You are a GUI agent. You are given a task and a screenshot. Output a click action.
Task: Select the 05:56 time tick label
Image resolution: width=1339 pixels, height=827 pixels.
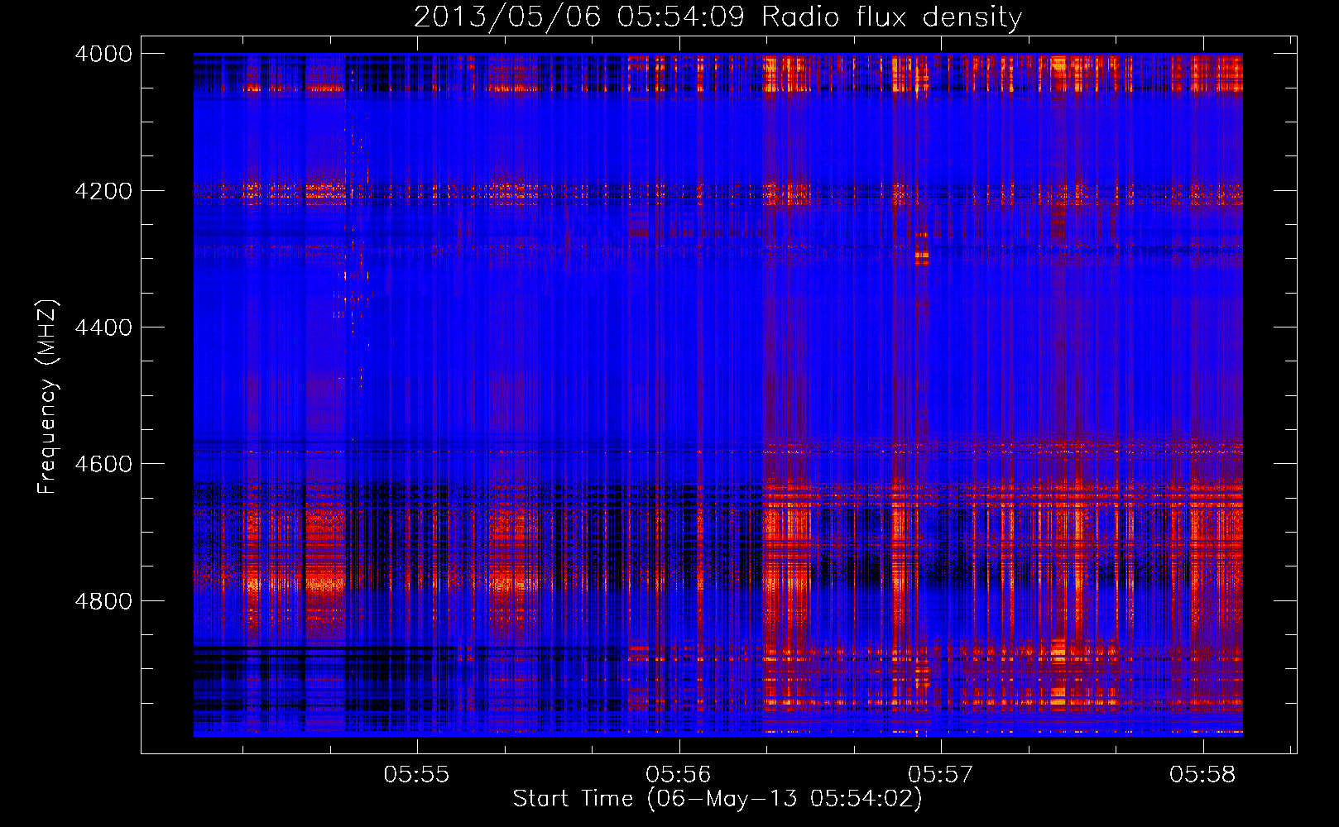click(679, 775)
